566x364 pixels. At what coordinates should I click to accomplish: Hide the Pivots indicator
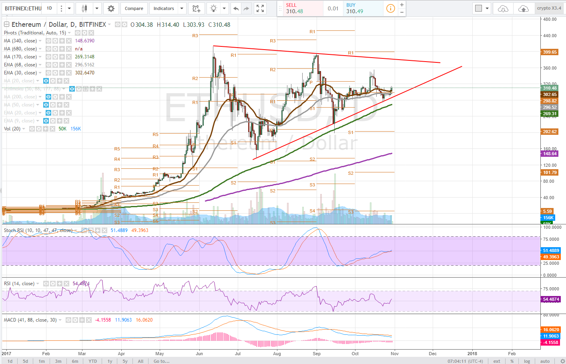tap(78, 33)
